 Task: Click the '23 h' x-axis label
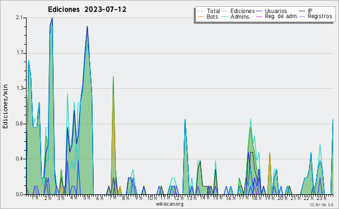321,198
